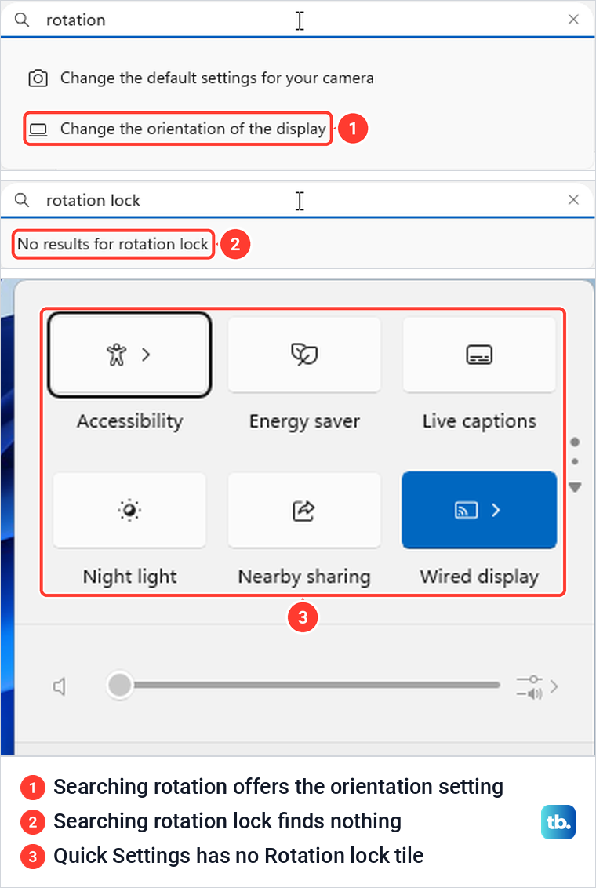Click the Nearby sharing label text
This screenshot has height=888, width=596.
click(x=304, y=577)
